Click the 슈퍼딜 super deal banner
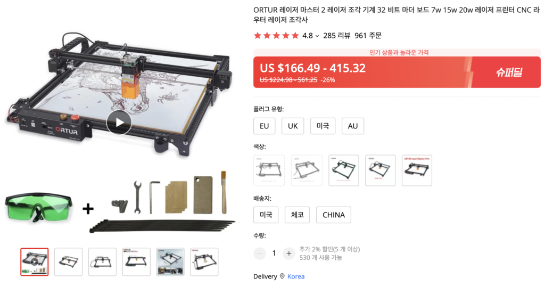The height and width of the screenshot is (286, 545). 508,72
